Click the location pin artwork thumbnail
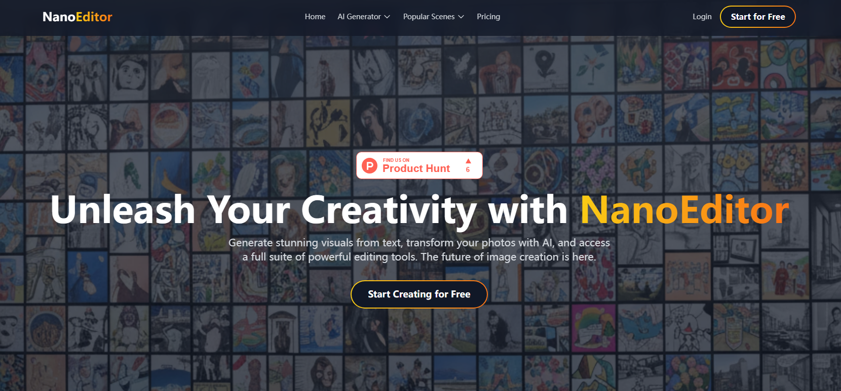 (545, 67)
